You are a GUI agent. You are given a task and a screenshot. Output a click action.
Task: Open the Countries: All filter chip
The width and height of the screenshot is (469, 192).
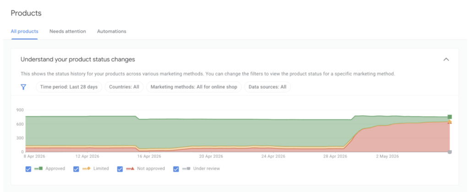124,87
